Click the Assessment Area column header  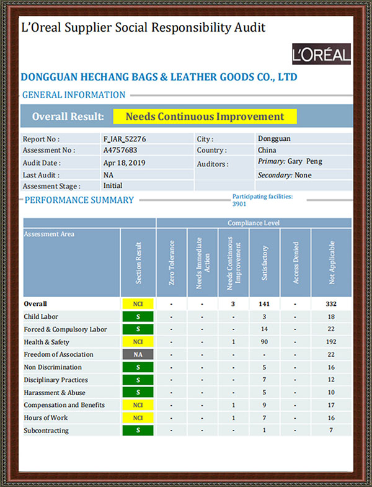click(71, 262)
